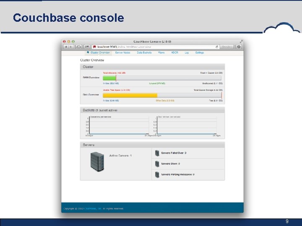The width and height of the screenshot is (302, 226).
Task: Click the Free disk label
Action: (x=216, y=100)
